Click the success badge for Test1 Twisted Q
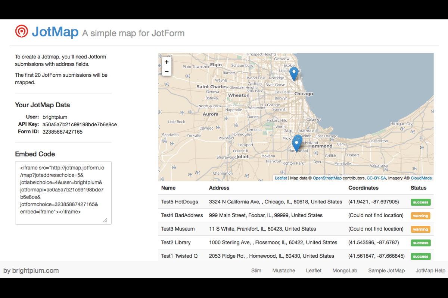 click(x=420, y=256)
